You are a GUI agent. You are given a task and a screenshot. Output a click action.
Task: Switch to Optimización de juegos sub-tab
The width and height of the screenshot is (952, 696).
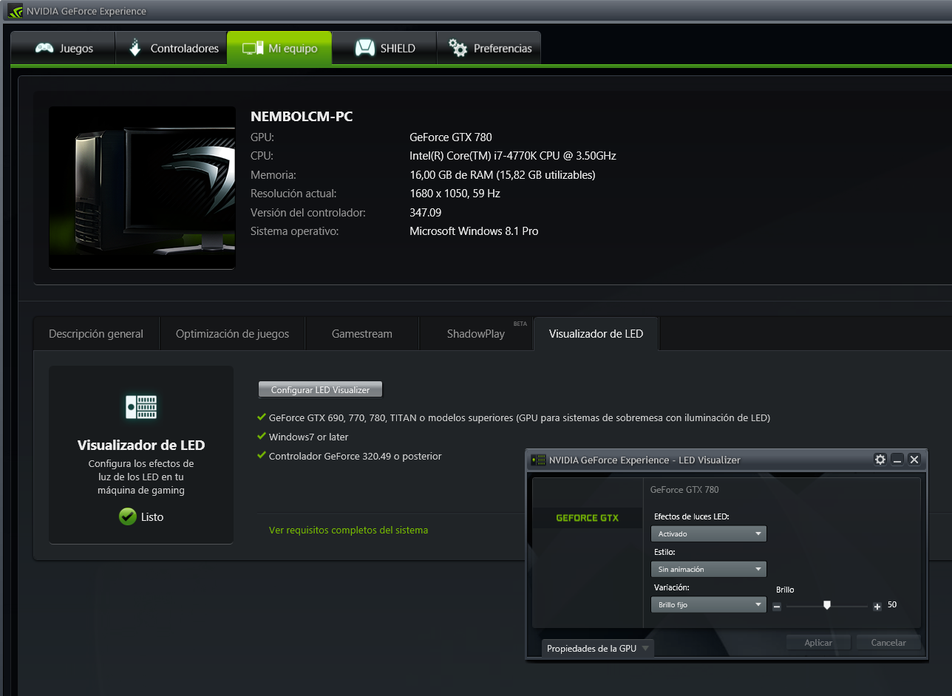[x=232, y=334]
